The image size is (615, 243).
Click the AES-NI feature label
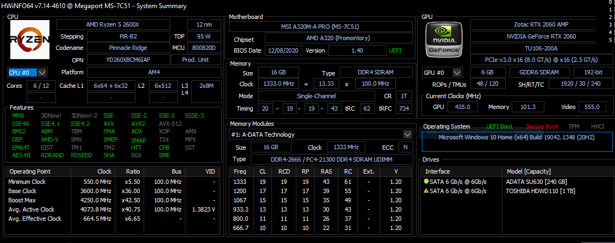point(20,155)
